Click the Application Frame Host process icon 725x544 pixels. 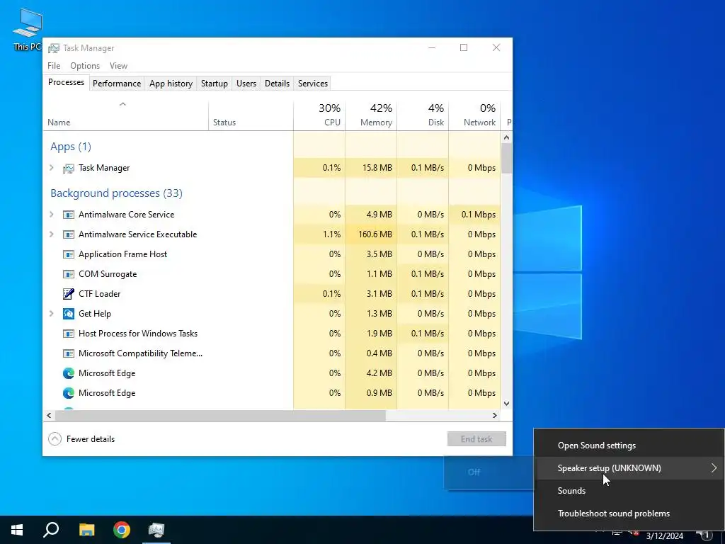tap(69, 254)
